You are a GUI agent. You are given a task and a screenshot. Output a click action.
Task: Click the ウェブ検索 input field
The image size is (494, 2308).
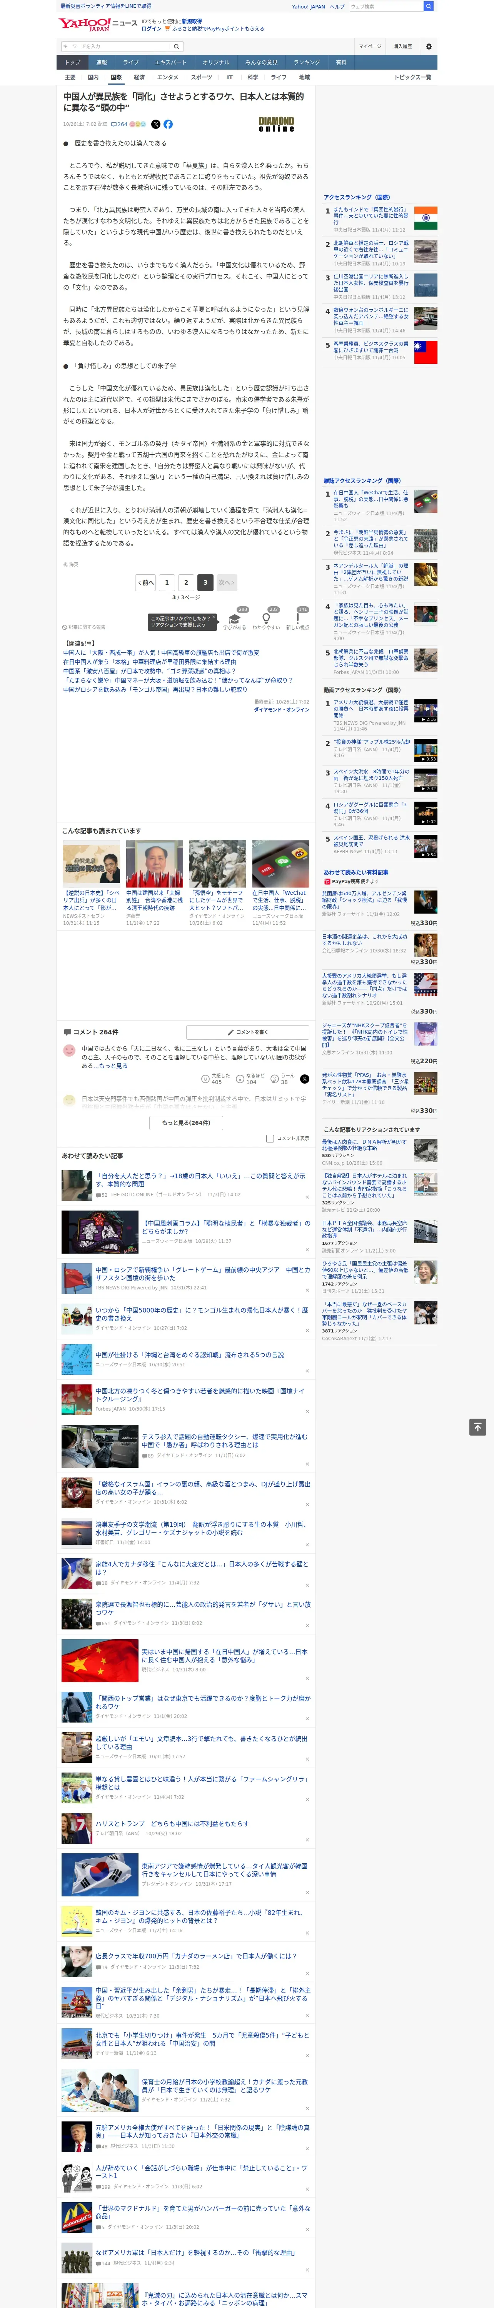tap(386, 6)
